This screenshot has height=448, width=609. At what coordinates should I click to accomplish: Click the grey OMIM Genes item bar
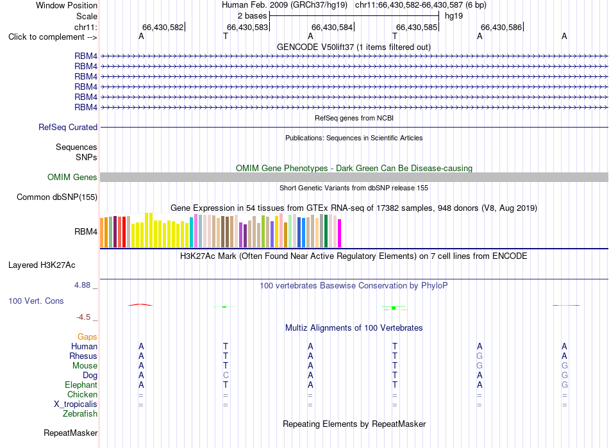(x=354, y=177)
